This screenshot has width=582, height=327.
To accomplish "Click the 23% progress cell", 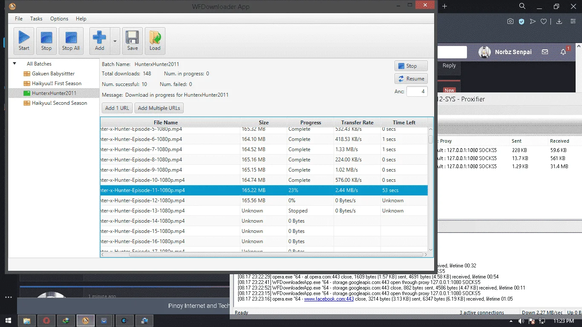I will pyautogui.click(x=310, y=190).
